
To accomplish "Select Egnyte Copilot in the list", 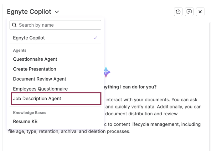I will click(55, 38).
